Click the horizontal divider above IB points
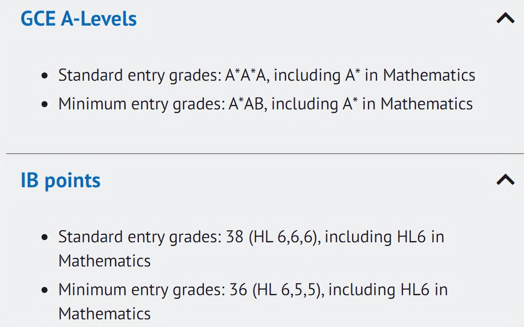 264,154
